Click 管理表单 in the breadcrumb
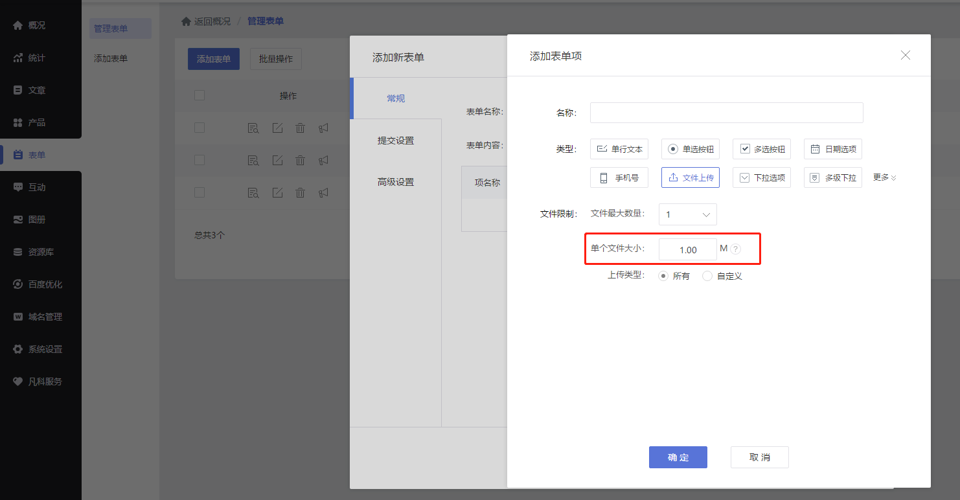Viewport: 960px width, 500px height. pos(266,21)
